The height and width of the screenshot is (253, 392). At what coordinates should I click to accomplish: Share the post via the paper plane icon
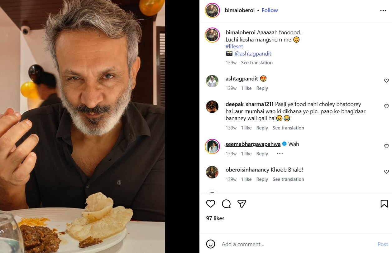point(242,204)
